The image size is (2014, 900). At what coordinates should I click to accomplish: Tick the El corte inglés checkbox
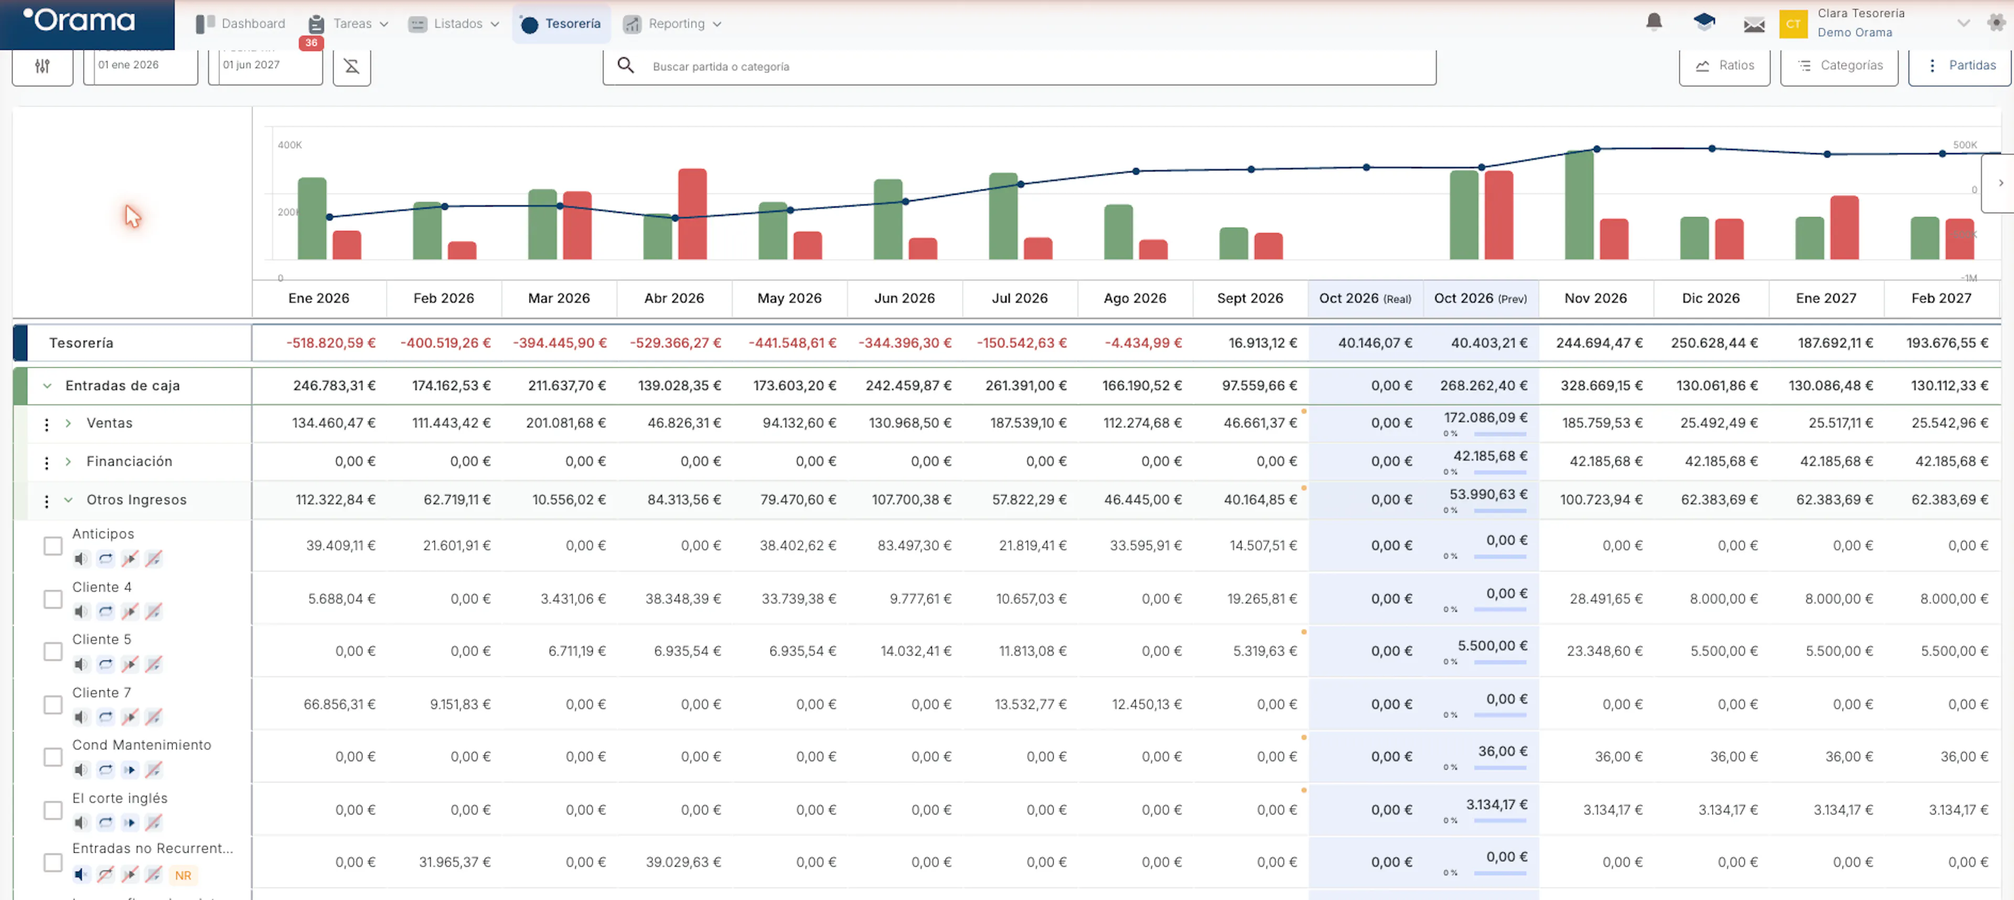pyautogui.click(x=52, y=810)
